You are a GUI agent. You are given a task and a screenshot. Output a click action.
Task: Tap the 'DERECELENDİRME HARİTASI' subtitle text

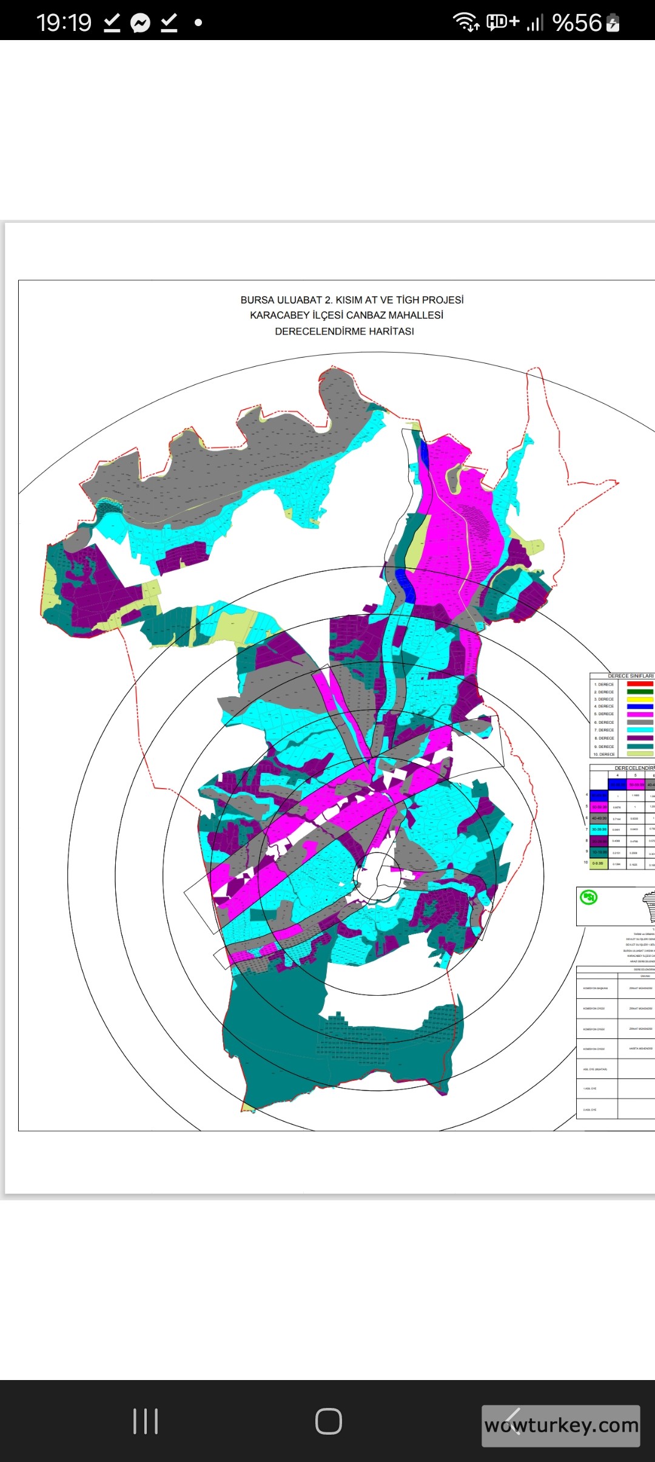coord(344,331)
